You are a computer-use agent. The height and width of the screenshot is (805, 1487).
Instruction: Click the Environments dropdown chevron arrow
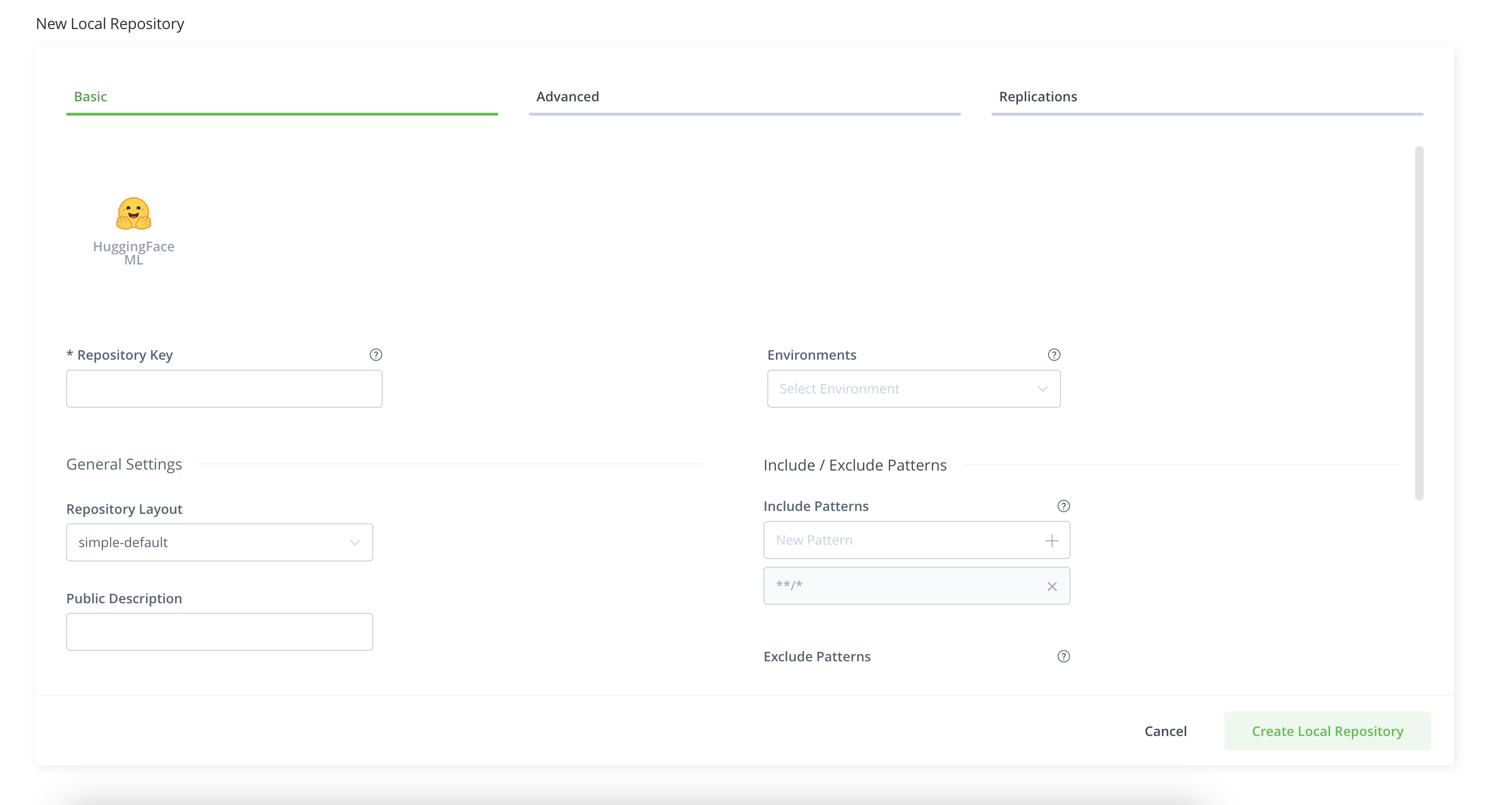click(1042, 389)
